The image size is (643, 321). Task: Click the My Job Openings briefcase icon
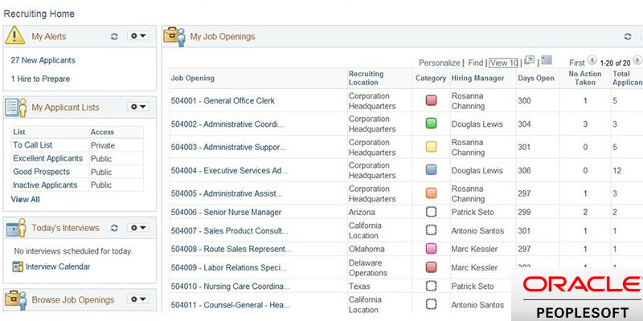tap(174, 36)
